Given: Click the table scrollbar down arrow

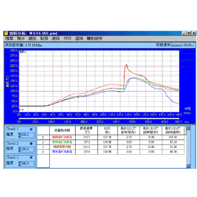Looking at the screenshot, I should 189,166.
